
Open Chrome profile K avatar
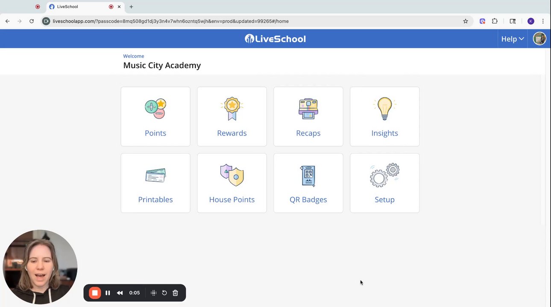tap(531, 21)
